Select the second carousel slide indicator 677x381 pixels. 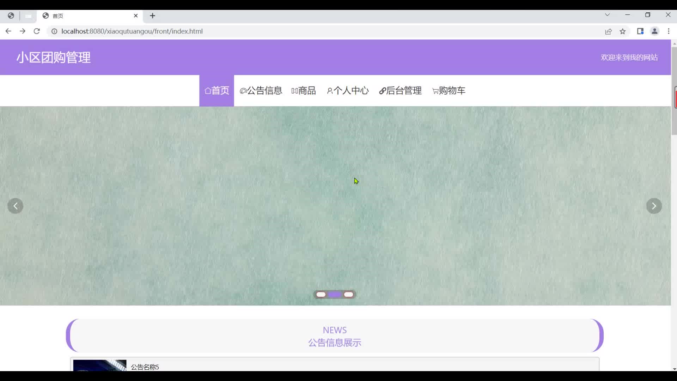pyautogui.click(x=335, y=295)
